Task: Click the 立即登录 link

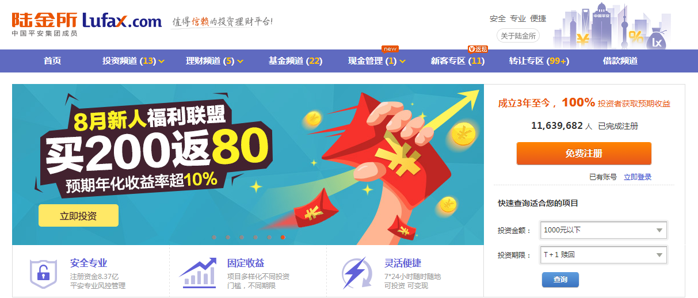Action: point(638,177)
